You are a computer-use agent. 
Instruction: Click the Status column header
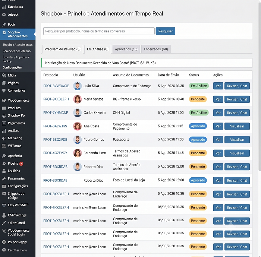pos(194,75)
